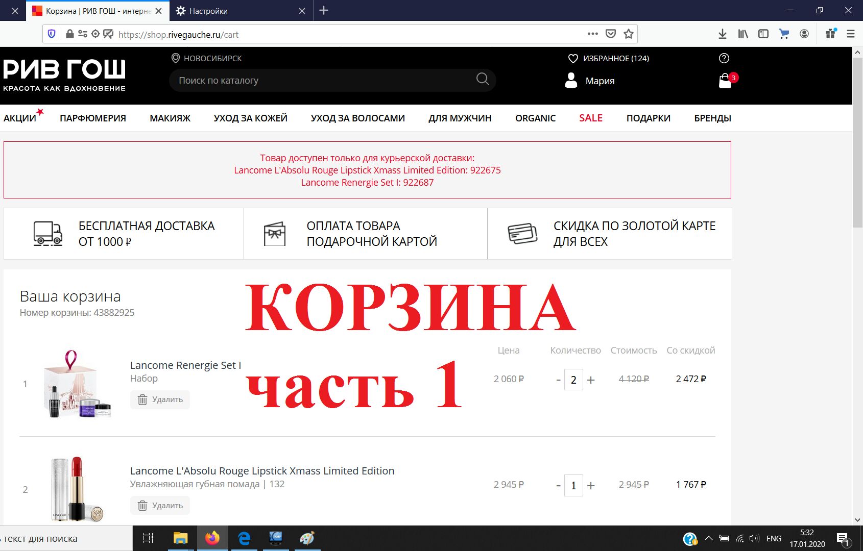Open the ПОДАРКИ menu
Viewport: 863px width, 551px height.
(x=649, y=118)
